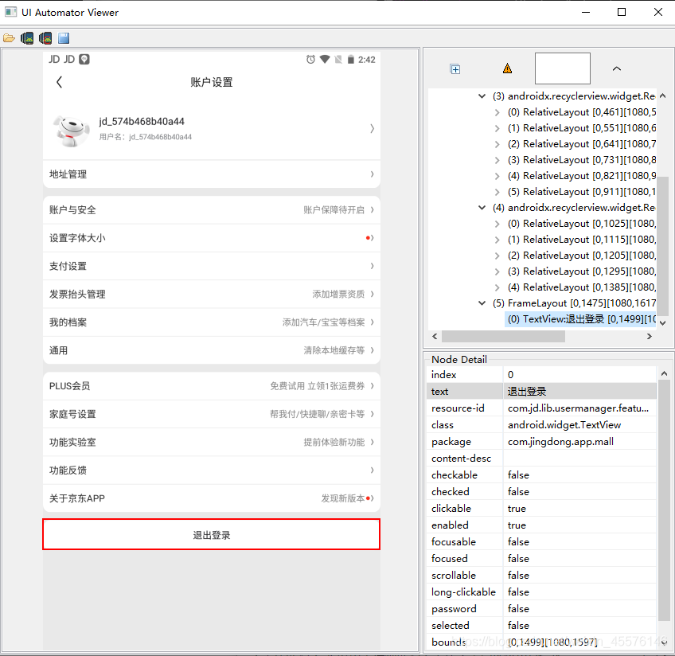Click 提前体验新功能 text in 功能实验室 row

click(334, 442)
